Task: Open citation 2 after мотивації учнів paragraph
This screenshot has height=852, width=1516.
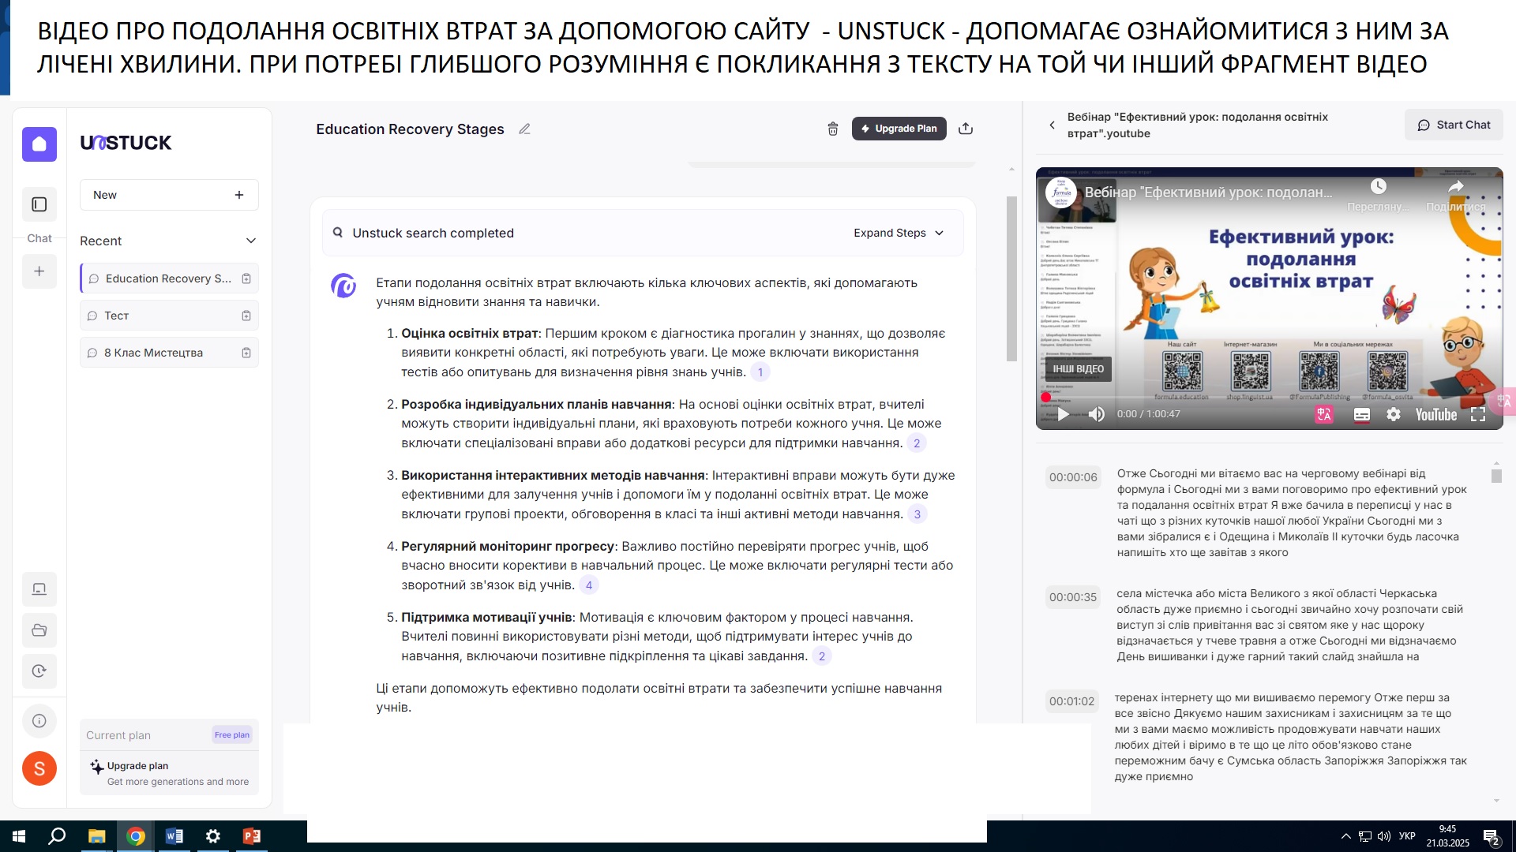Action: (822, 656)
